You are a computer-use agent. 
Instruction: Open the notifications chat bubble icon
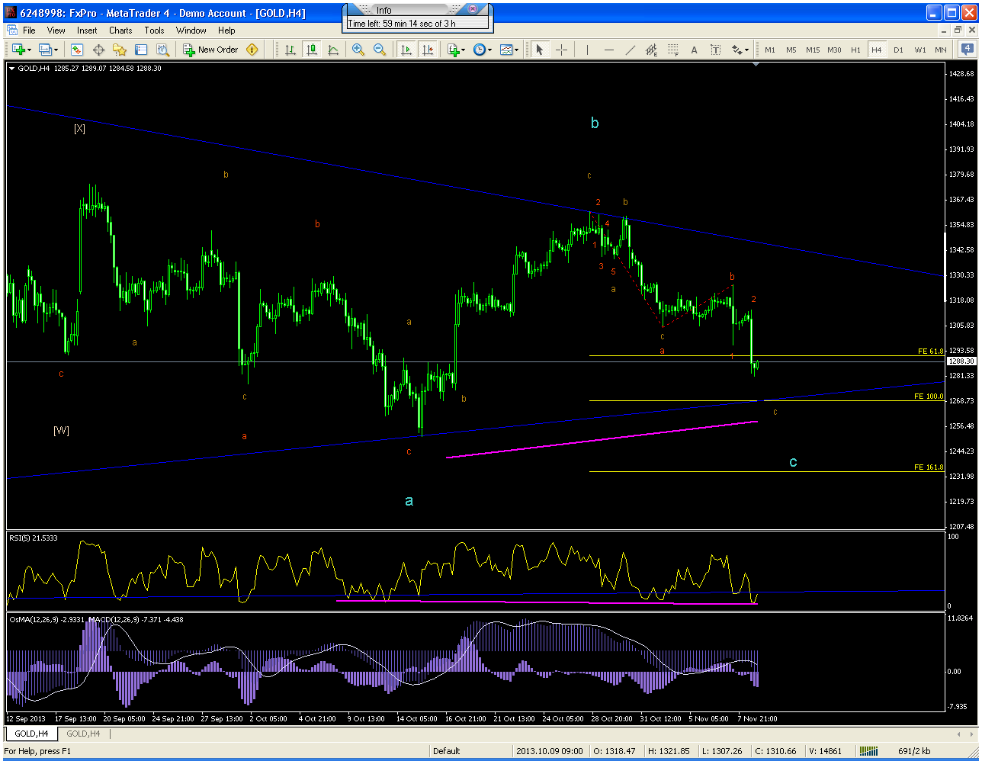click(x=967, y=50)
